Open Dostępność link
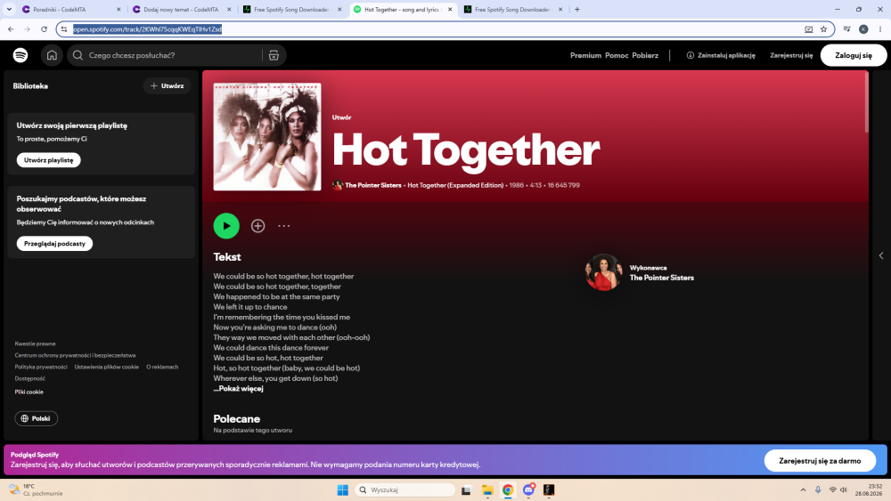The height and width of the screenshot is (501, 891). (x=29, y=378)
